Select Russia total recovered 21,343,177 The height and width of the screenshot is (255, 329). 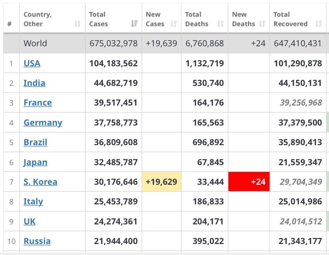click(300, 241)
